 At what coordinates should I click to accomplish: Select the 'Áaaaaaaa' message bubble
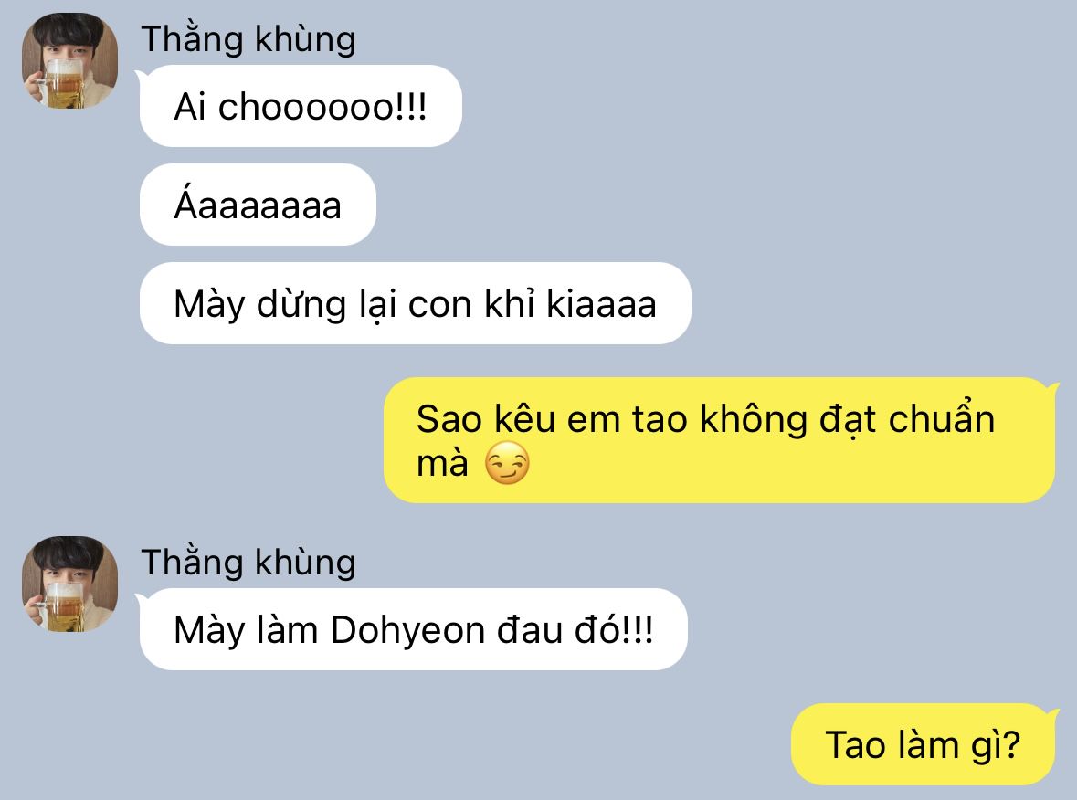[258, 205]
